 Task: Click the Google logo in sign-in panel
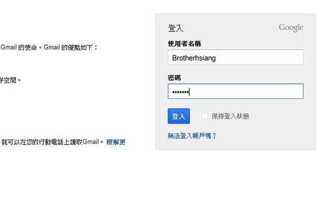pyautogui.click(x=291, y=28)
